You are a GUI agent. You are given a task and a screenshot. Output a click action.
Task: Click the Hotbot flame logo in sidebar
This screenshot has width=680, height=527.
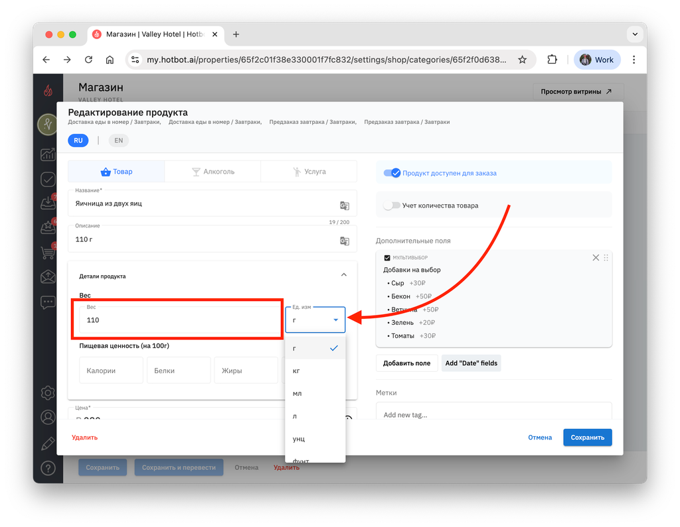click(x=48, y=91)
